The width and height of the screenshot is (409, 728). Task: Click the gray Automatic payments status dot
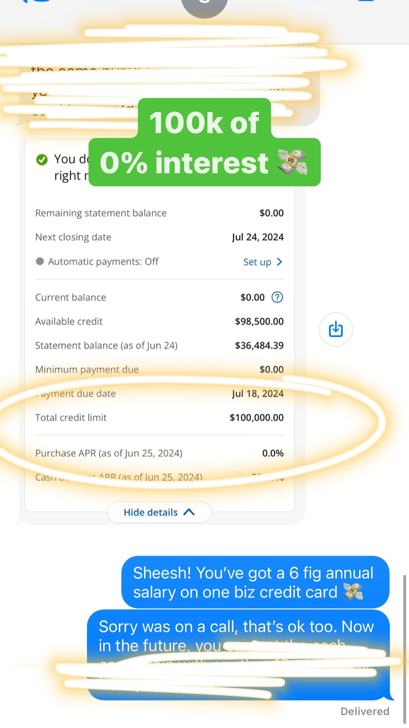click(x=40, y=262)
